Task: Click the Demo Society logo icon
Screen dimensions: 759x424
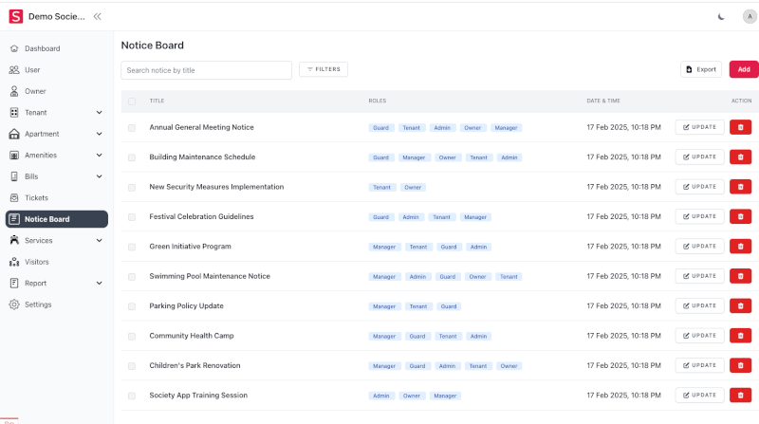Action: [x=15, y=16]
